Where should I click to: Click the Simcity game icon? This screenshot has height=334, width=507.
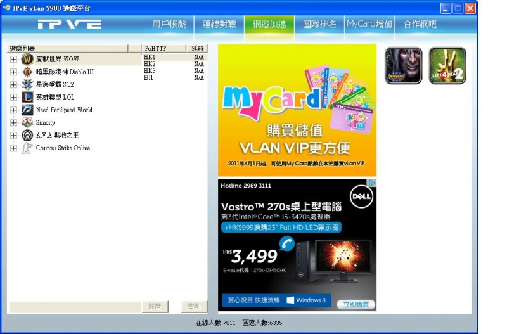pos(27,122)
